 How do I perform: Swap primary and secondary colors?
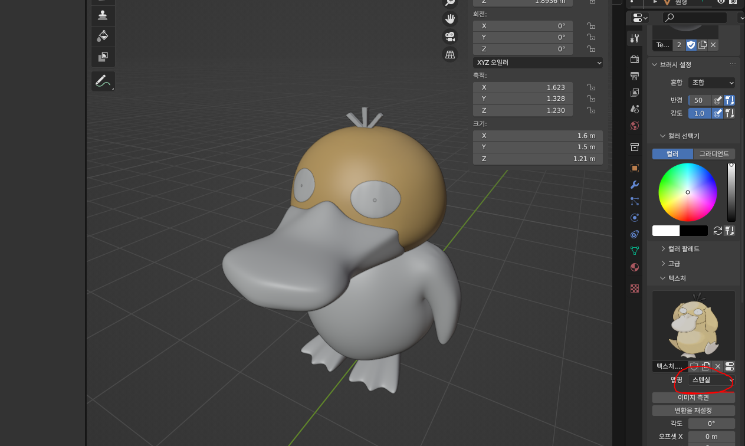coord(717,231)
